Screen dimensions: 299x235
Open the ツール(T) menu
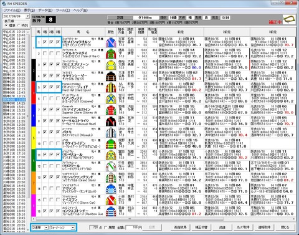point(63,10)
